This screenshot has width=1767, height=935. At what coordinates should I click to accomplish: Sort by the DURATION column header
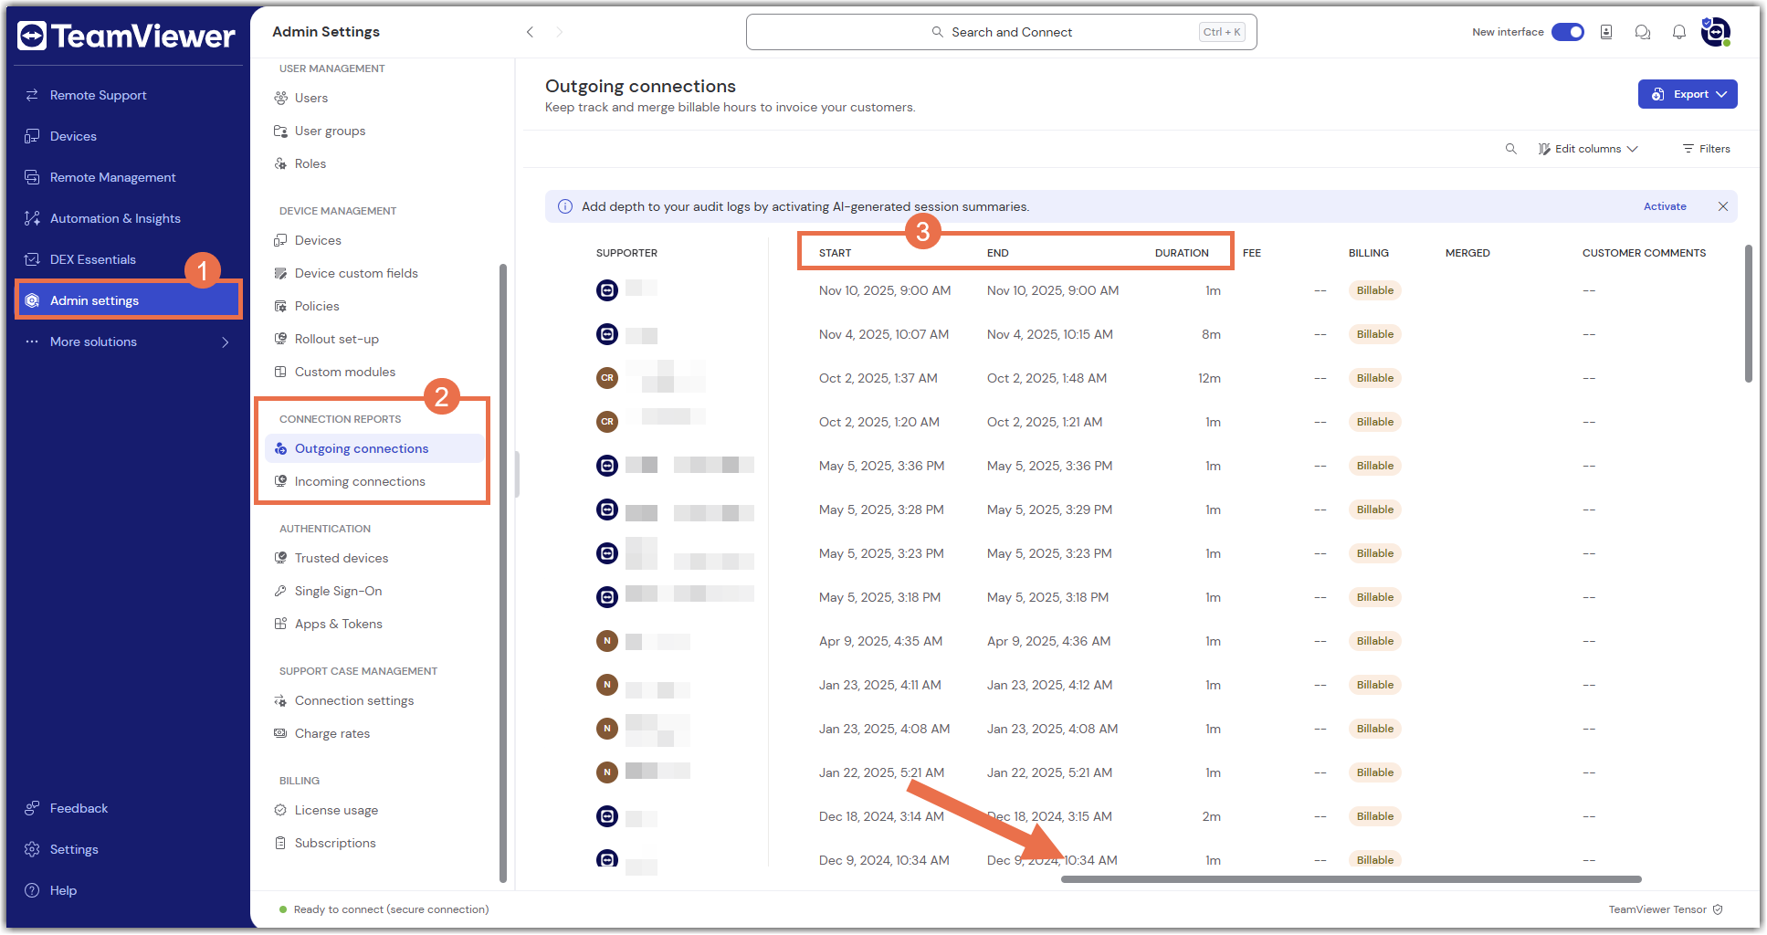coord(1182,253)
